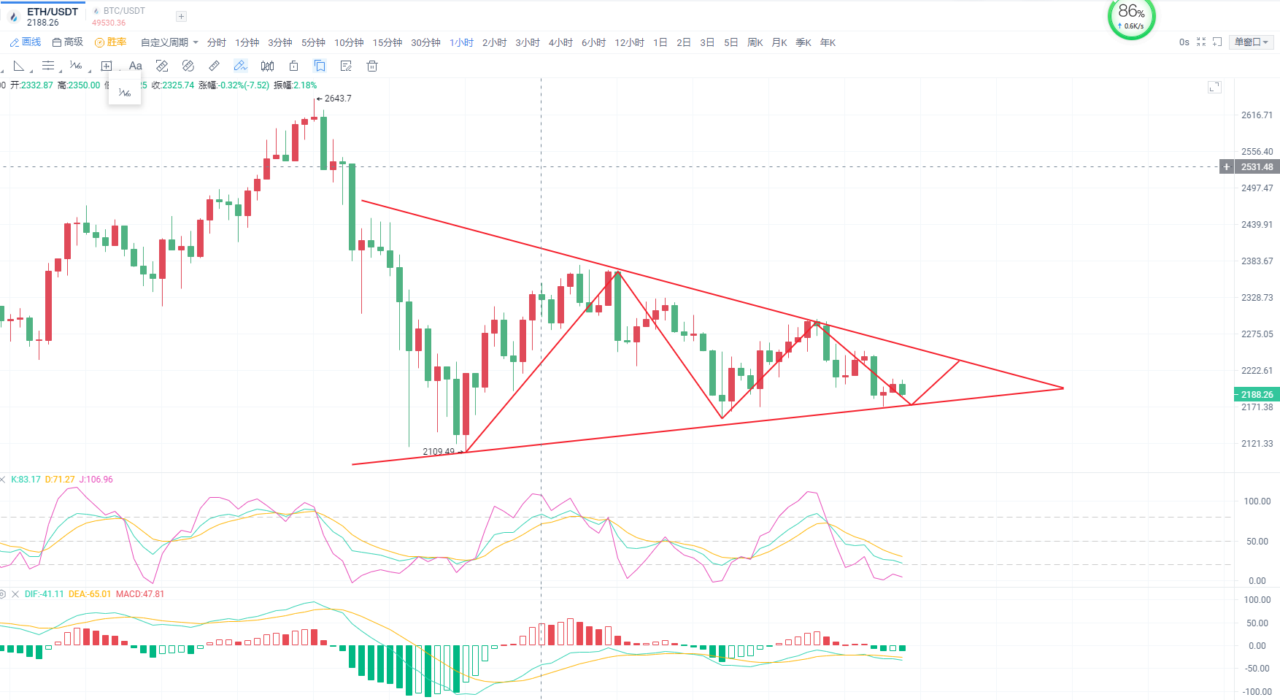The image size is (1280, 700).
Task: Select the plus-box measure tool
Action: coord(106,66)
